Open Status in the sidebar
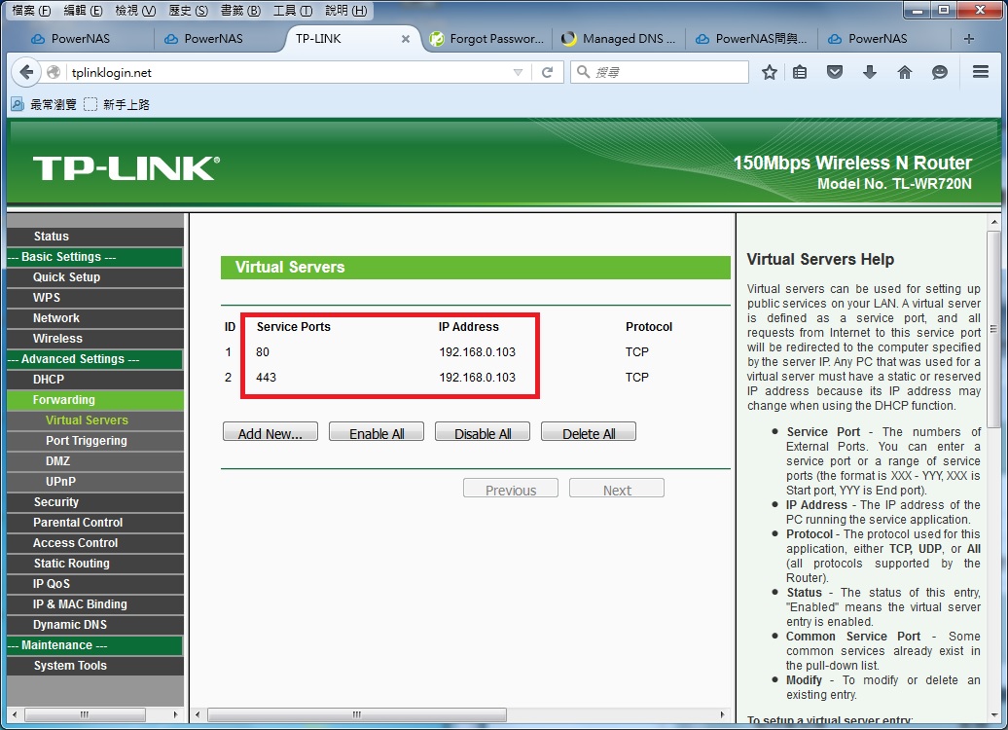 pos(95,237)
